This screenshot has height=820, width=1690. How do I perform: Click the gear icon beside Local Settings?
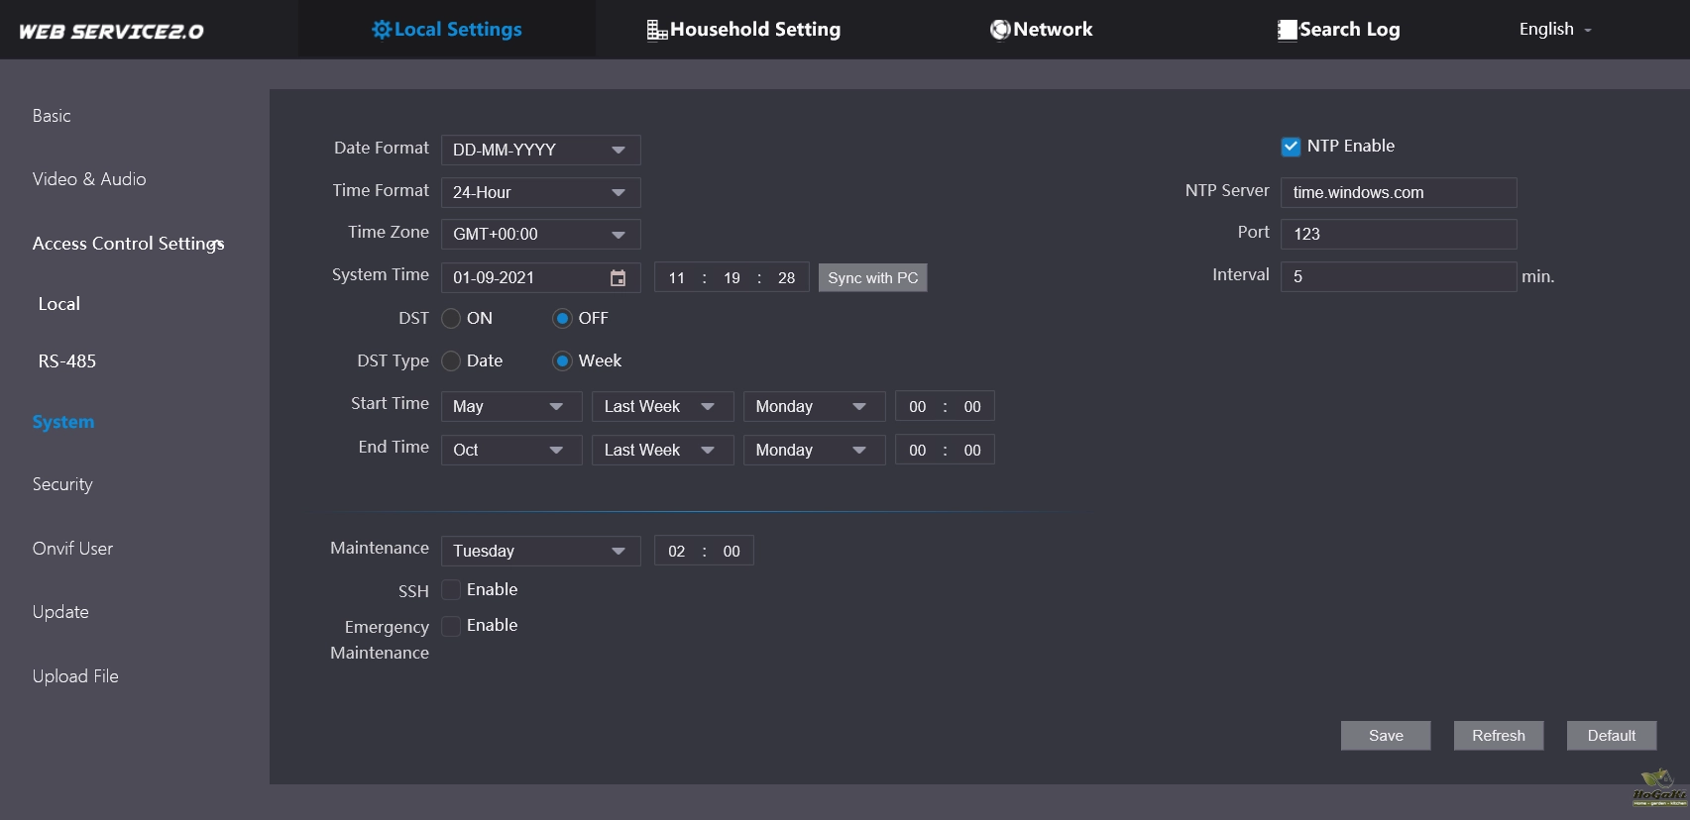[x=381, y=30]
